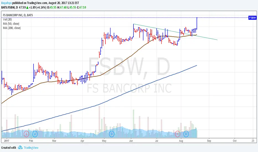258x152 pixels.
Task: Select the MA (200, close) indicator label
Action: [12, 28]
